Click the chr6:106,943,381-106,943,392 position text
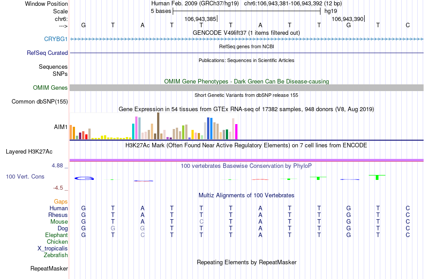 point(283,4)
